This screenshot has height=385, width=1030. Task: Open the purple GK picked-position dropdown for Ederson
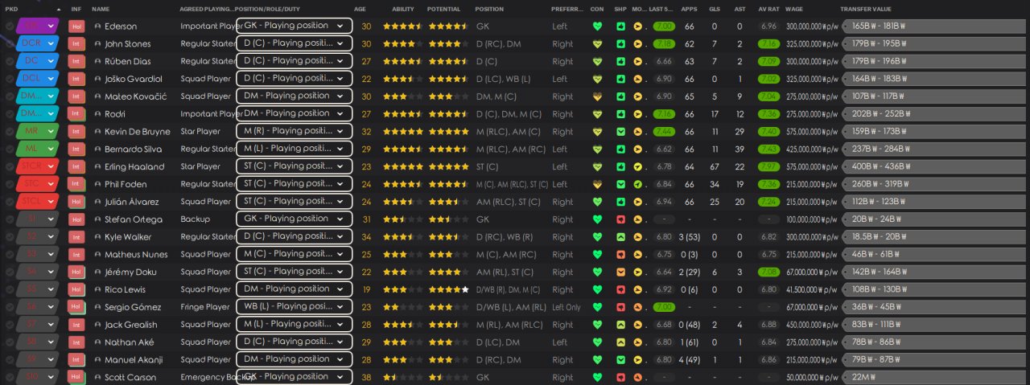pos(38,27)
